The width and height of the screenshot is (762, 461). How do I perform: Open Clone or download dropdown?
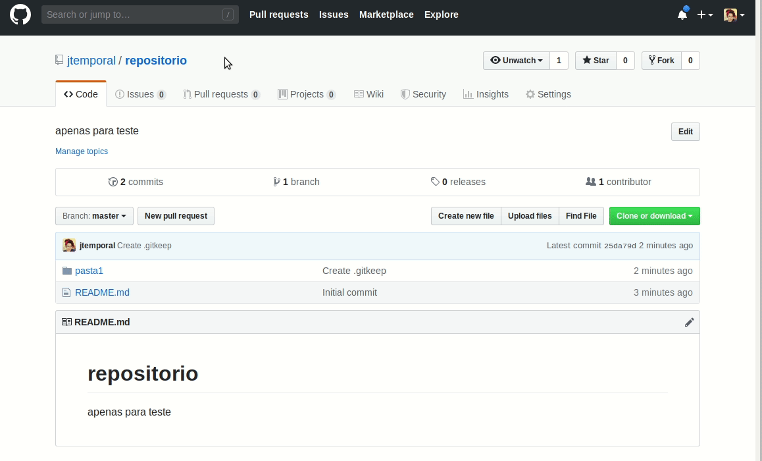pos(655,216)
